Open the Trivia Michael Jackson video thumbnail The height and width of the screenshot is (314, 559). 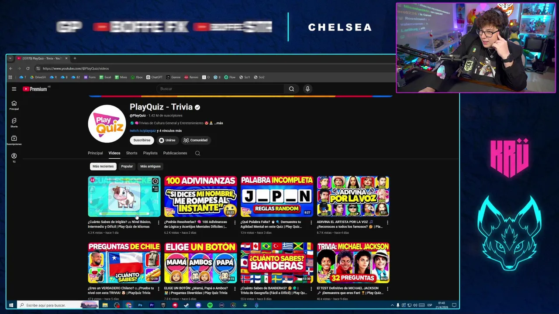pos(353,263)
